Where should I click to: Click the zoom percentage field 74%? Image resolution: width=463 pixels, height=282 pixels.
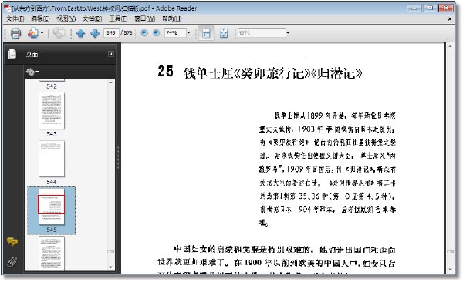[x=175, y=32]
